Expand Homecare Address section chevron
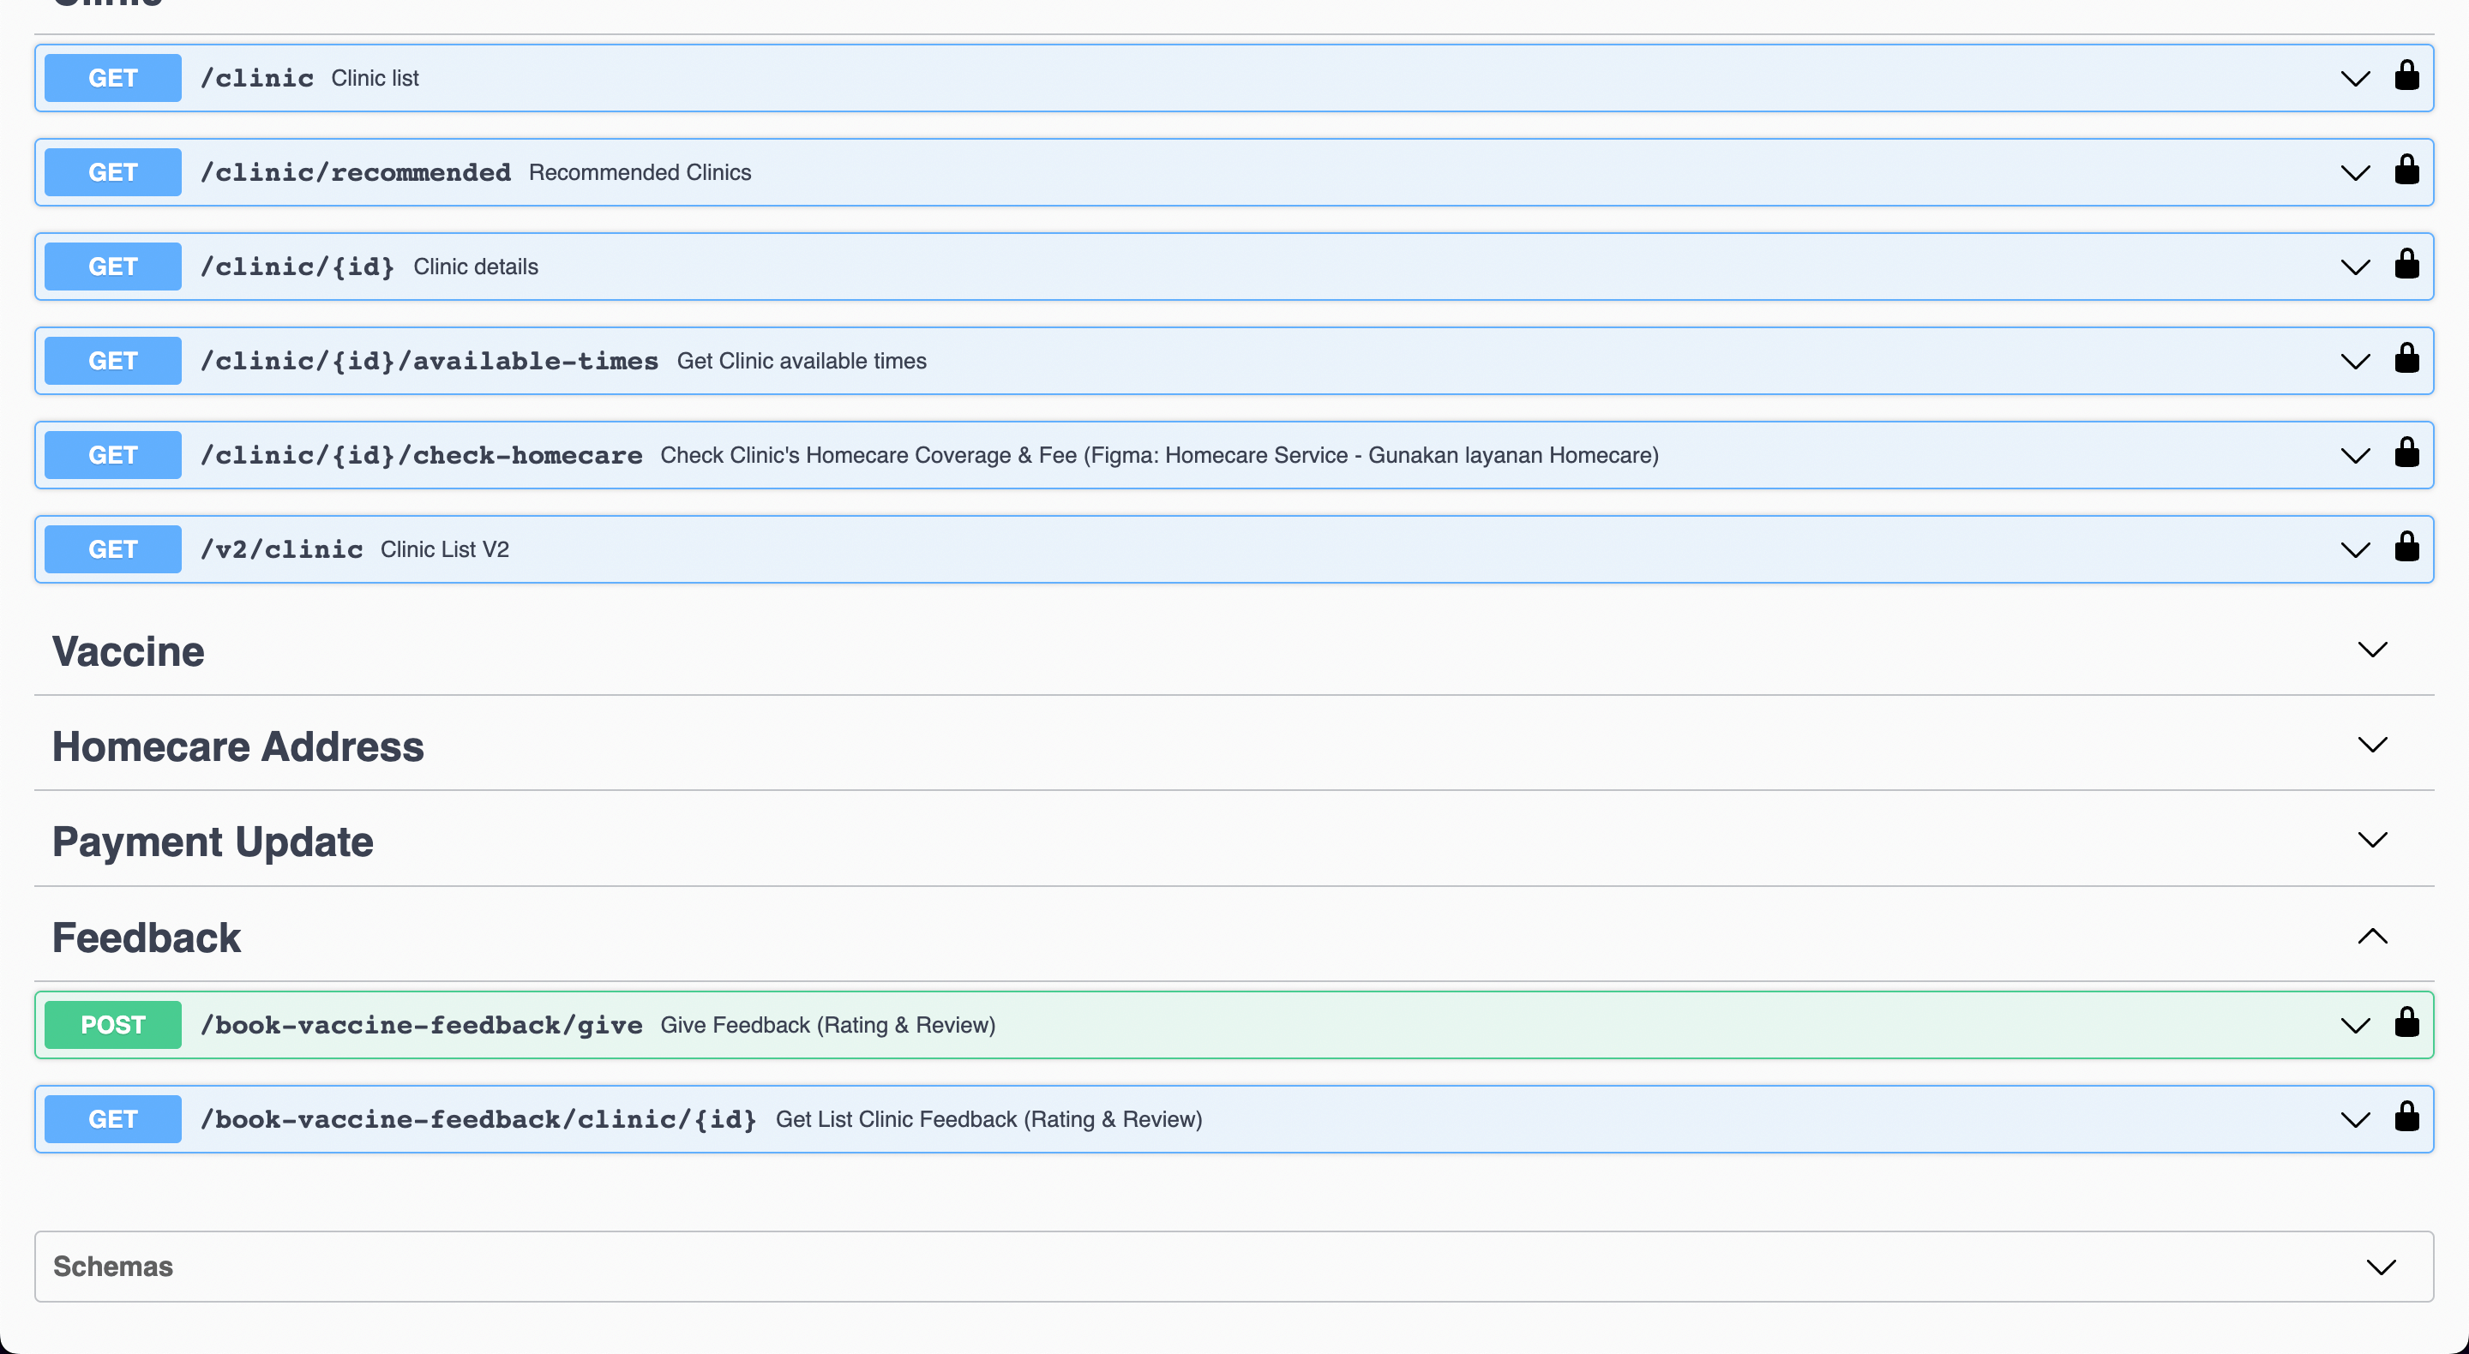 (x=2371, y=746)
